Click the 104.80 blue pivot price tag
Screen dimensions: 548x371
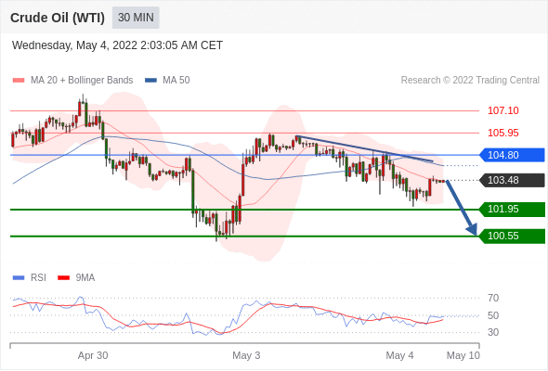[512, 155]
